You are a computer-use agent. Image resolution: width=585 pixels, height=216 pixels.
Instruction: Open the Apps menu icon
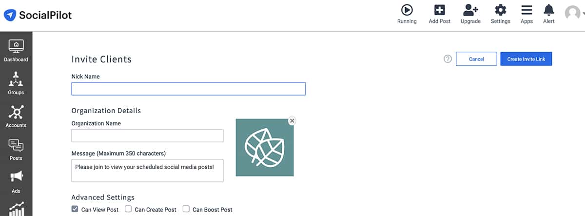point(526,10)
